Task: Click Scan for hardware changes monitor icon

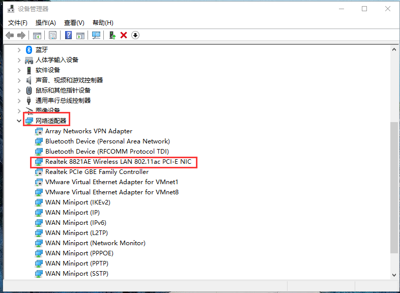Action: (96, 35)
